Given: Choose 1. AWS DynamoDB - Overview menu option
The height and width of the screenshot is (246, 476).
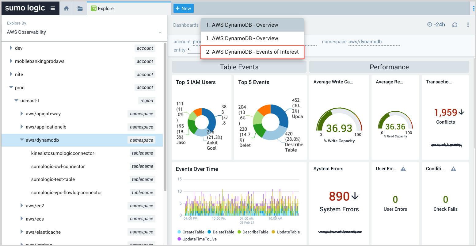Looking at the screenshot, I should [x=252, y=38].
